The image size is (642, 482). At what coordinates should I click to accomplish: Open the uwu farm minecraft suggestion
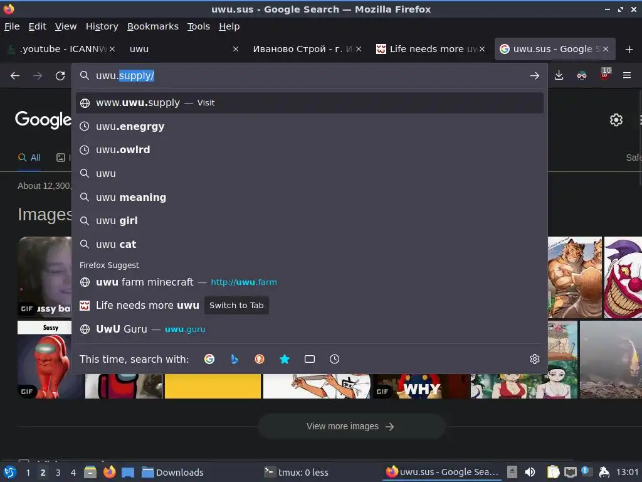pos(310,282)
